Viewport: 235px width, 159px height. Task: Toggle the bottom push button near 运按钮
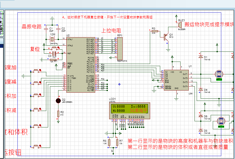[x=36, y=146]
